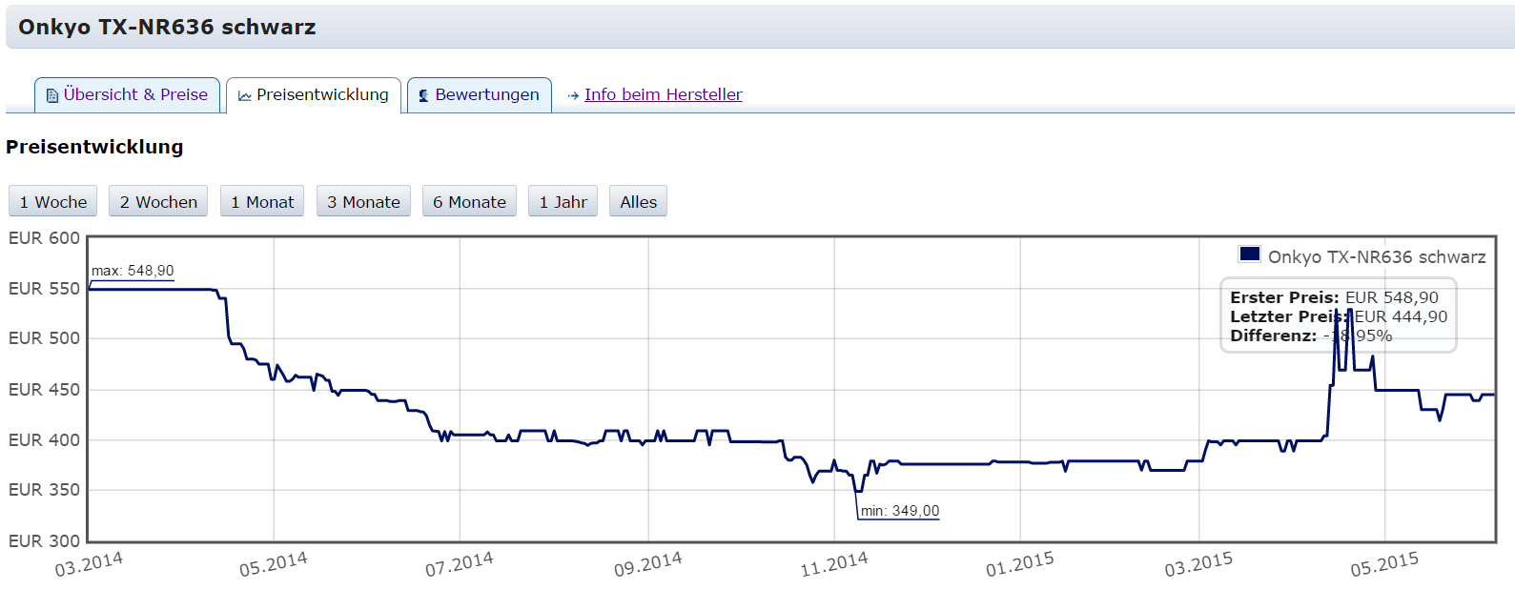Click the EUR 400 axis label
Viewport: 1515px width, 590px height.
coord(44,440)
